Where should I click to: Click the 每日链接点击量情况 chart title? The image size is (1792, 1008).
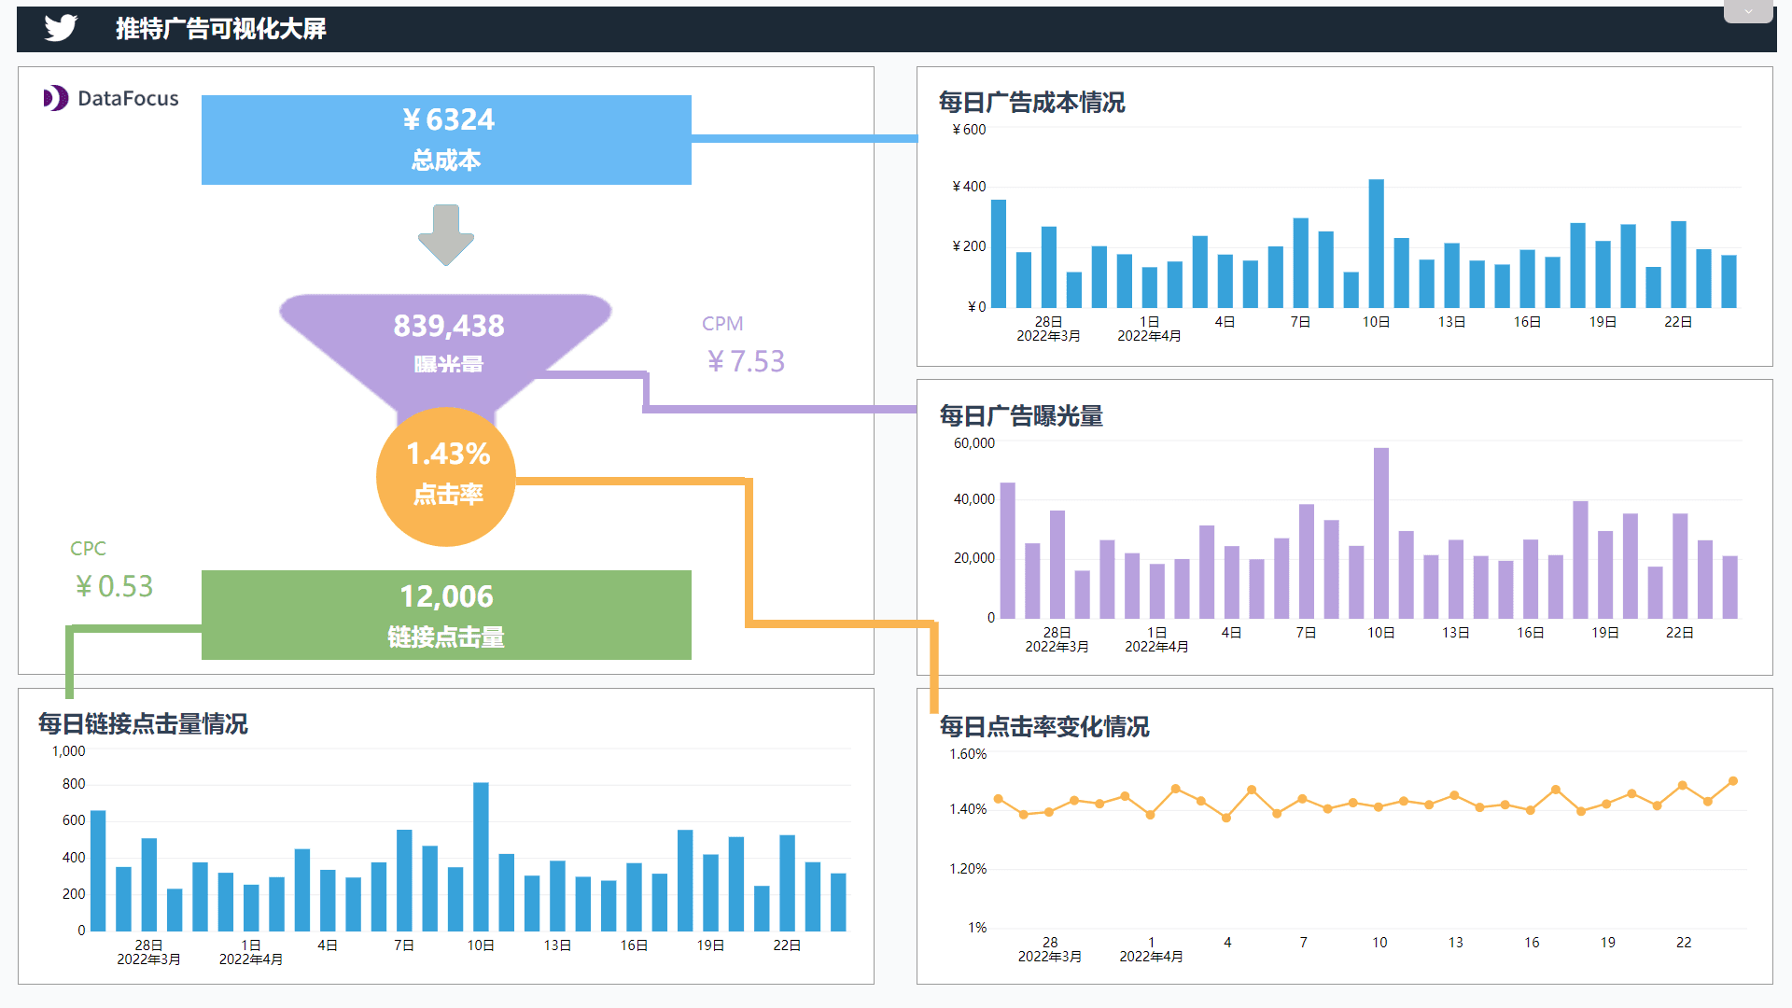coord(143,723)
